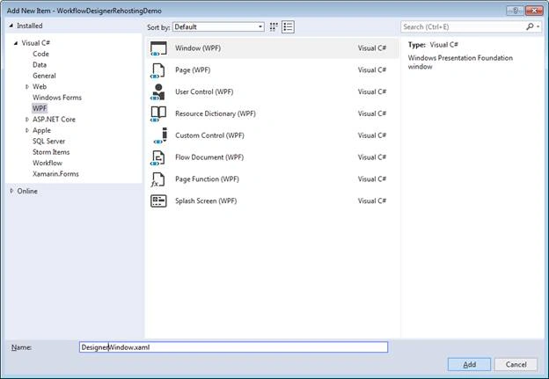
Task: Click the Name input field
Action: tap(233, 347)
